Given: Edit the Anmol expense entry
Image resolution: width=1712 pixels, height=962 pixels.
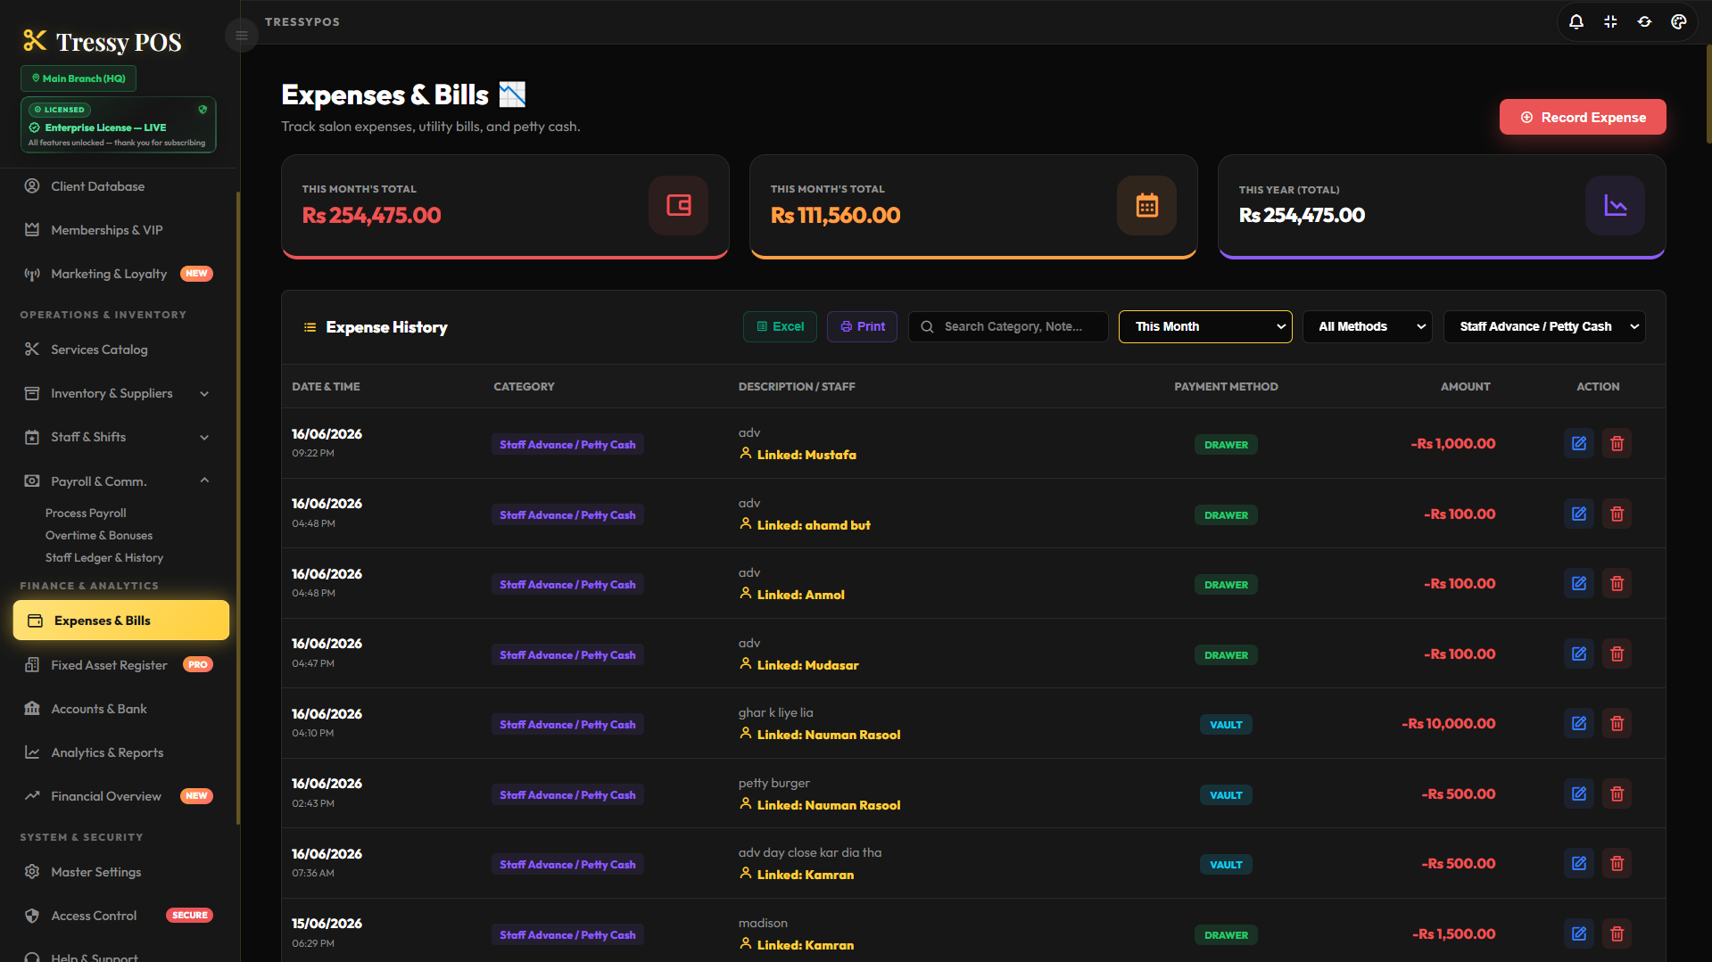Looking at the screenshot, I should click(x=1578, y=583).
